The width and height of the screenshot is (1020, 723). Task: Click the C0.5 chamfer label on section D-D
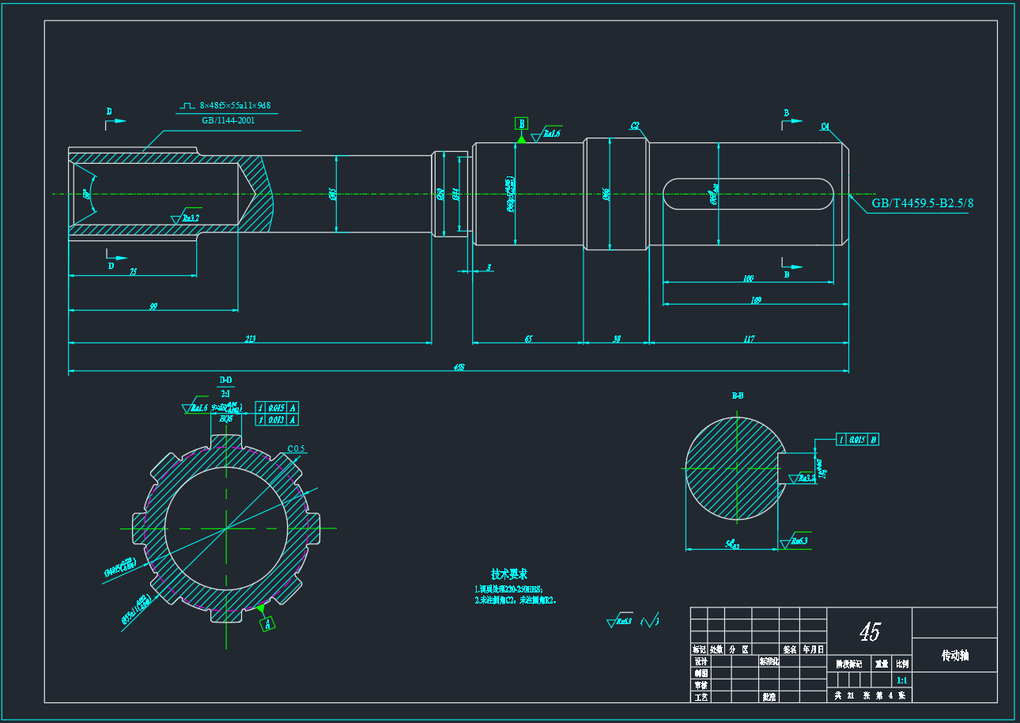[x=296, y=449]
